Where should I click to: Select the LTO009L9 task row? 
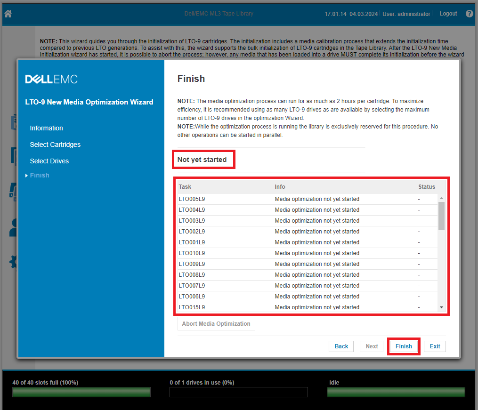coord(308,264)
